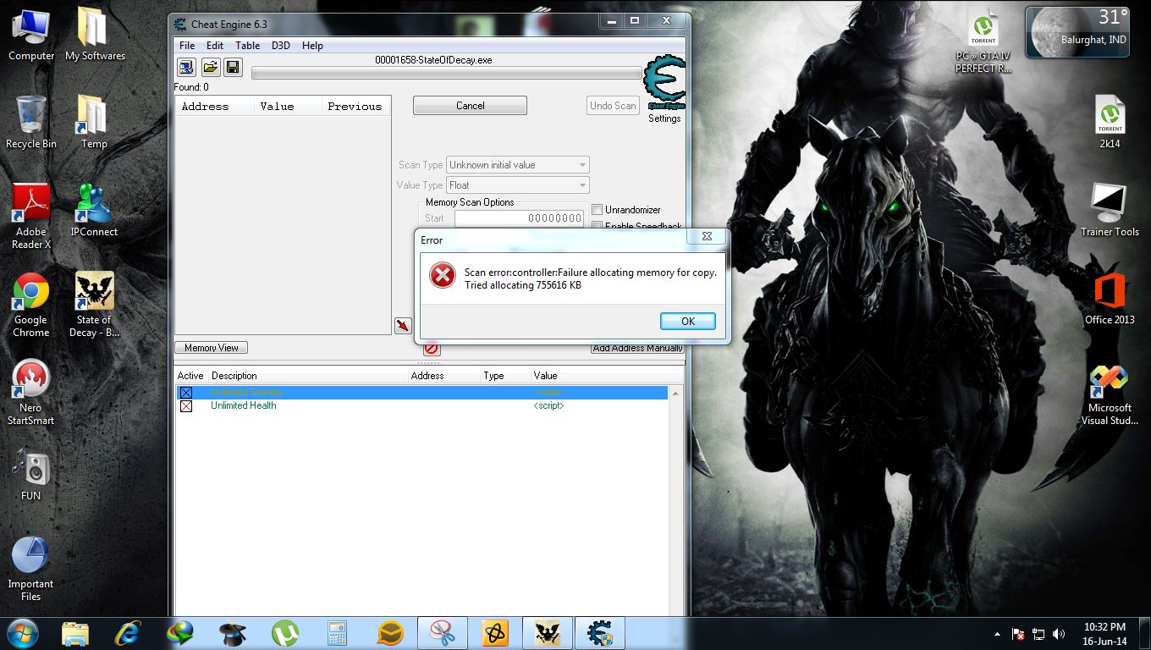The image size is (1151, 650).
Task: Show hidden system tray icons arrow
Action: [1000, 633]
